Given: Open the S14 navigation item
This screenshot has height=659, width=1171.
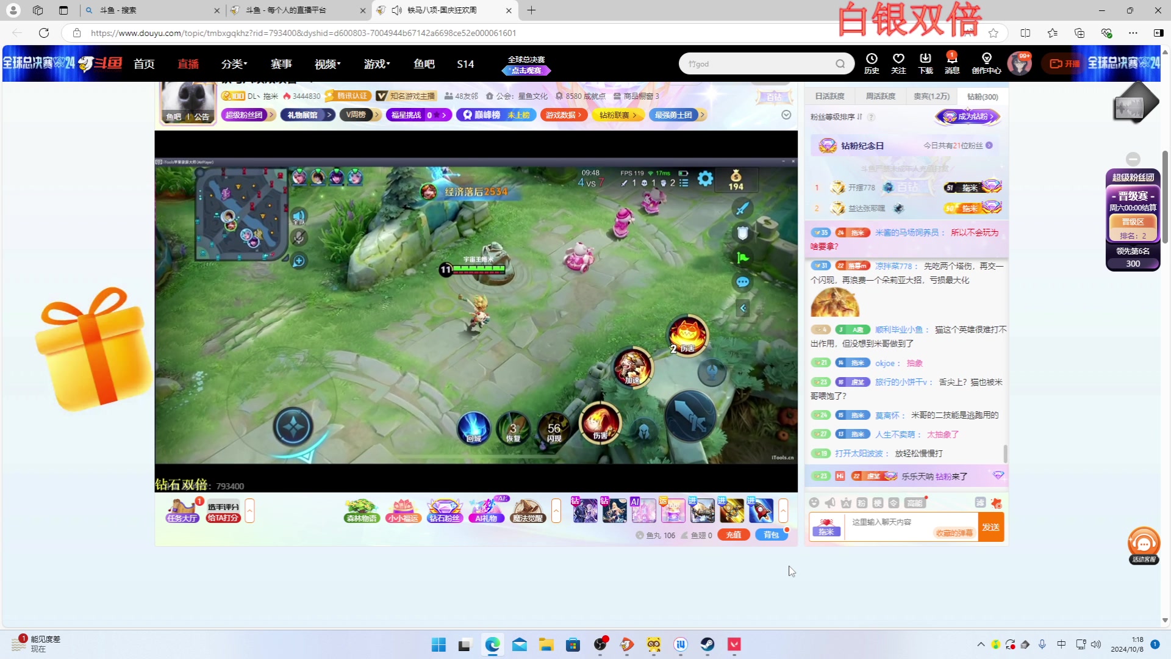Looking at the screenshot, I should (x=465, y=63).
